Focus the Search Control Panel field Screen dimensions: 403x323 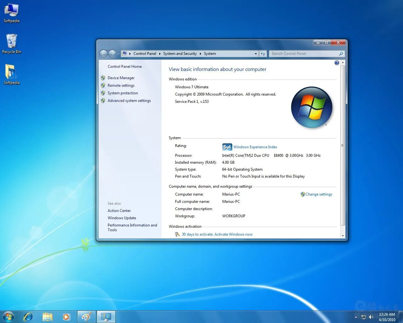click(x=304, y=54)
